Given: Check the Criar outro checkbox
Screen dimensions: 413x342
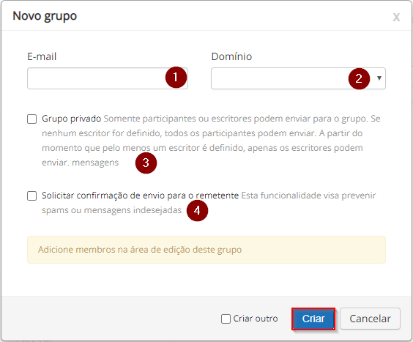Looking at the screenshot, I should click(x=226, y=319).
